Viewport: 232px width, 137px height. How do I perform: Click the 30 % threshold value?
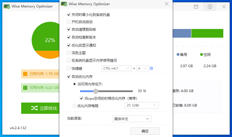[142, 91]
